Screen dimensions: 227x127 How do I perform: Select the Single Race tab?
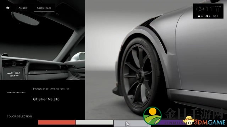tap(44, 8)
